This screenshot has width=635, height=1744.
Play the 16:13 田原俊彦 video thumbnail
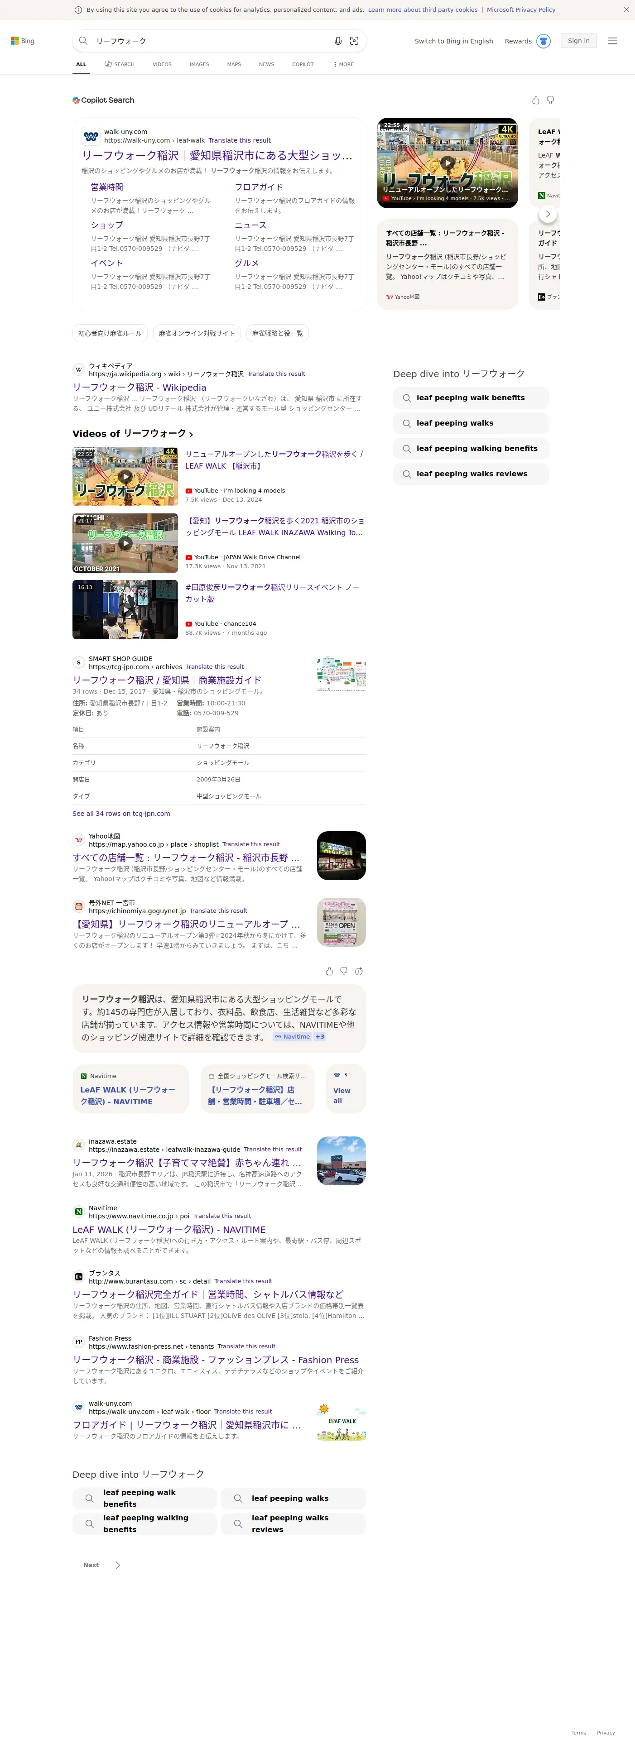click(x=125, y=609)
